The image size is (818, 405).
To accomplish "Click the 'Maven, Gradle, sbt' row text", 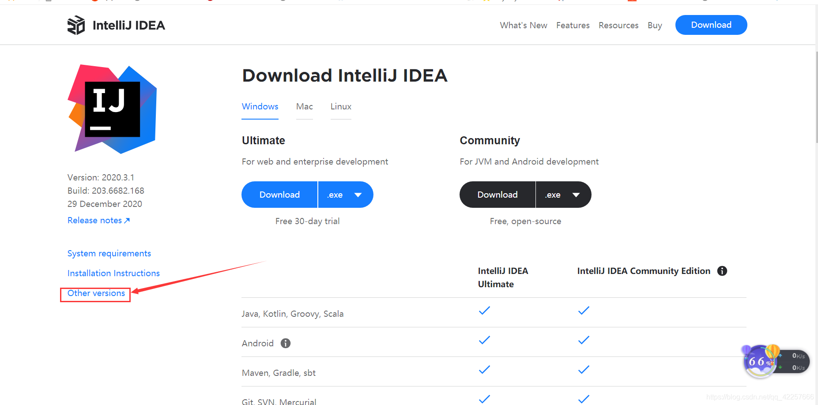I will point(279,373).
